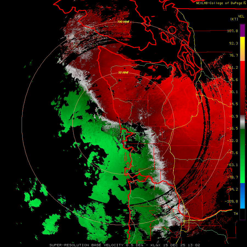Click the Super-Resolution Base Velocity footer caption

(x=125, y=245)
